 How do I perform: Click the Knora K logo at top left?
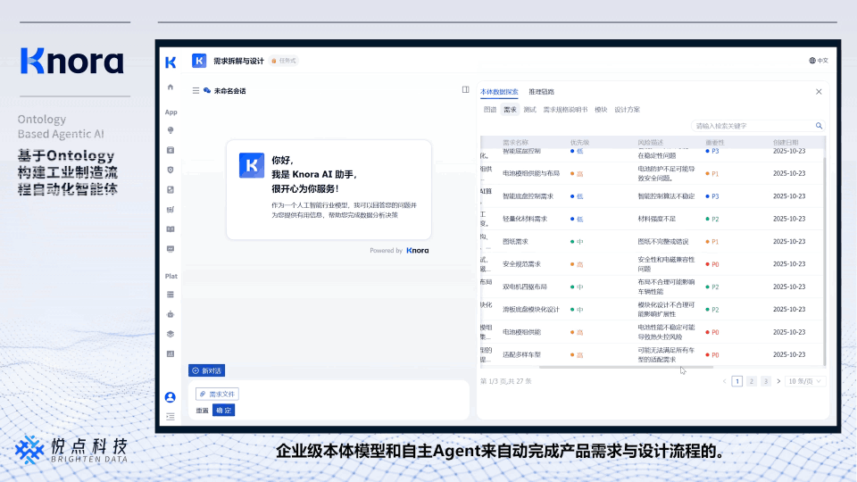[171, 62]
